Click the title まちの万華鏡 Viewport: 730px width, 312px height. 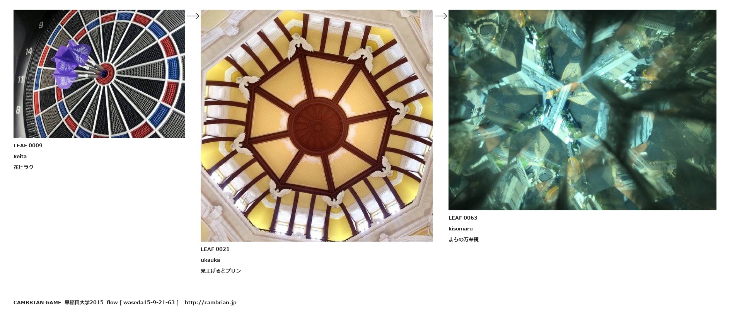coord(464,239)
